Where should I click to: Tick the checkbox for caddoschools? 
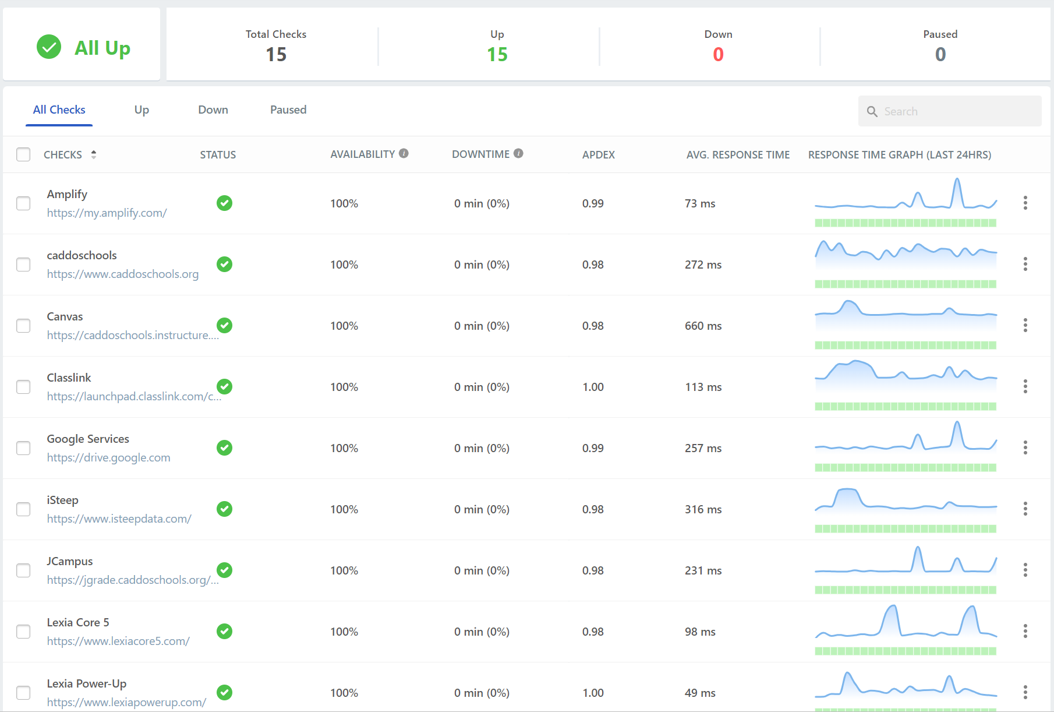point(23,265)
